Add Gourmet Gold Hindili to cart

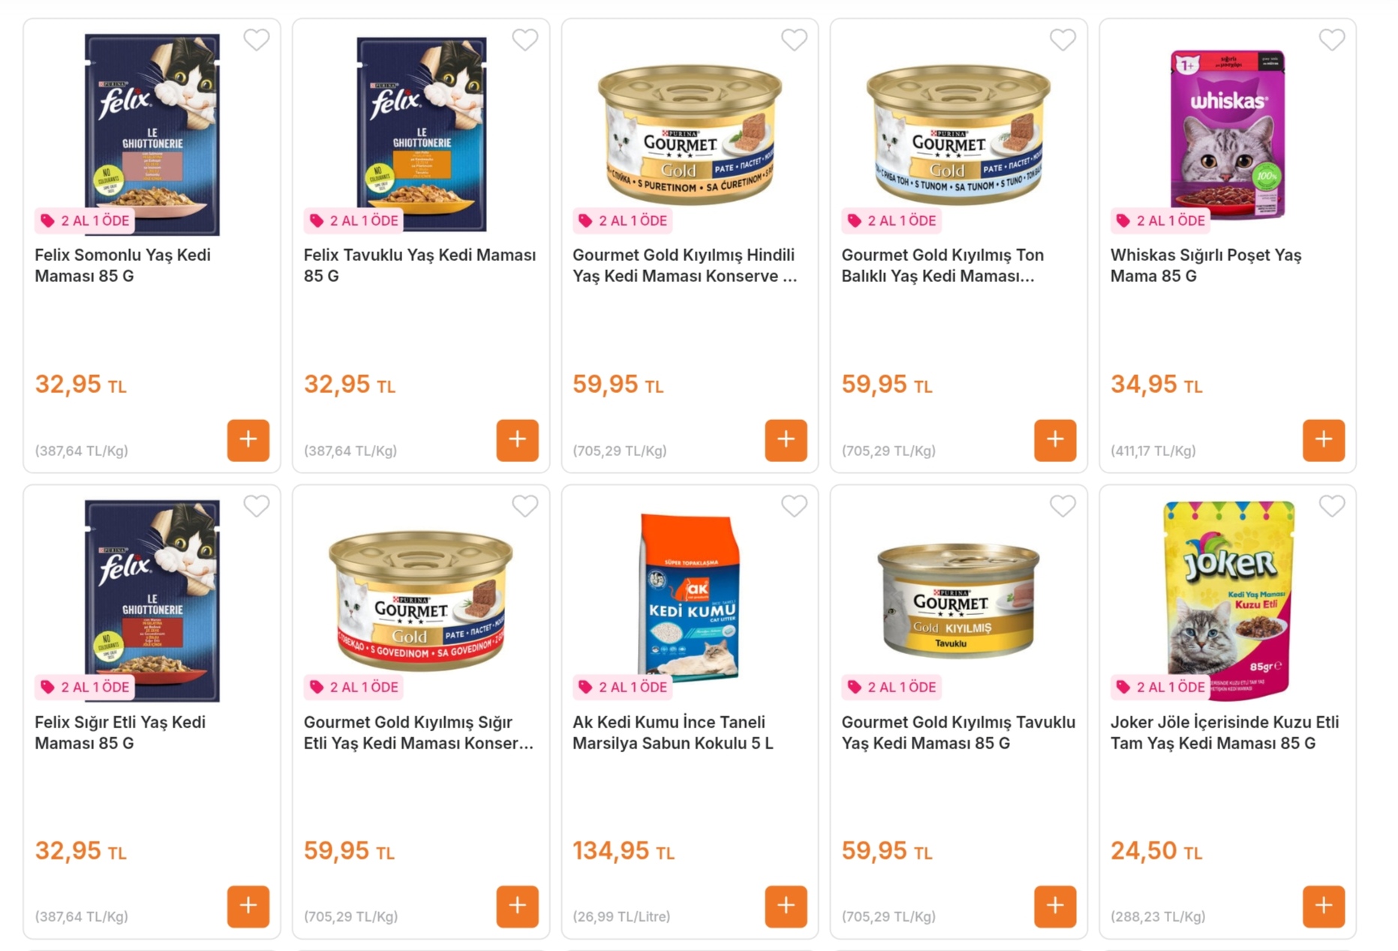pos(786,440)
